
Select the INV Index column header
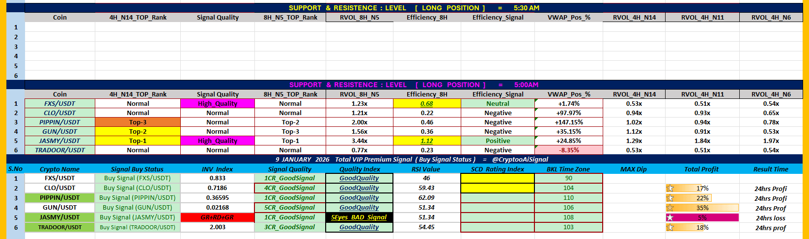[x=218, y=169]
